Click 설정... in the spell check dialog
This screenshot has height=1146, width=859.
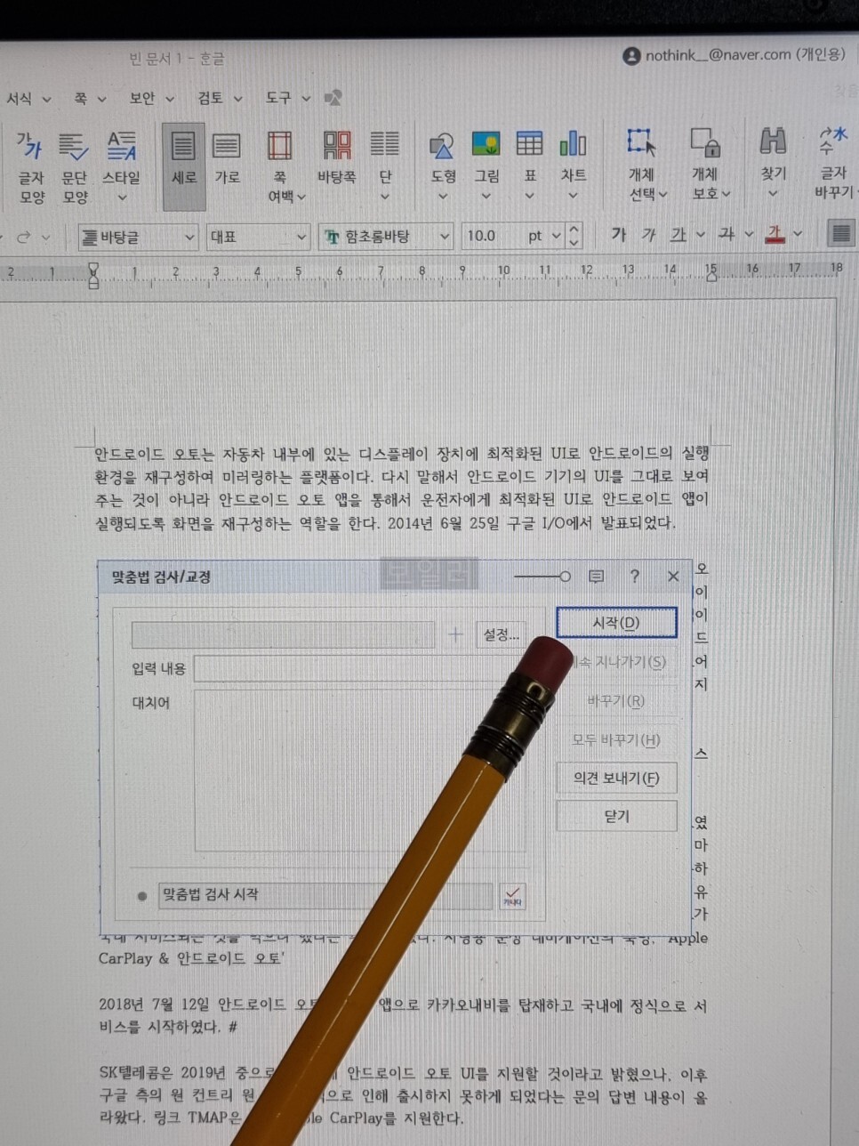click(501, 634)
